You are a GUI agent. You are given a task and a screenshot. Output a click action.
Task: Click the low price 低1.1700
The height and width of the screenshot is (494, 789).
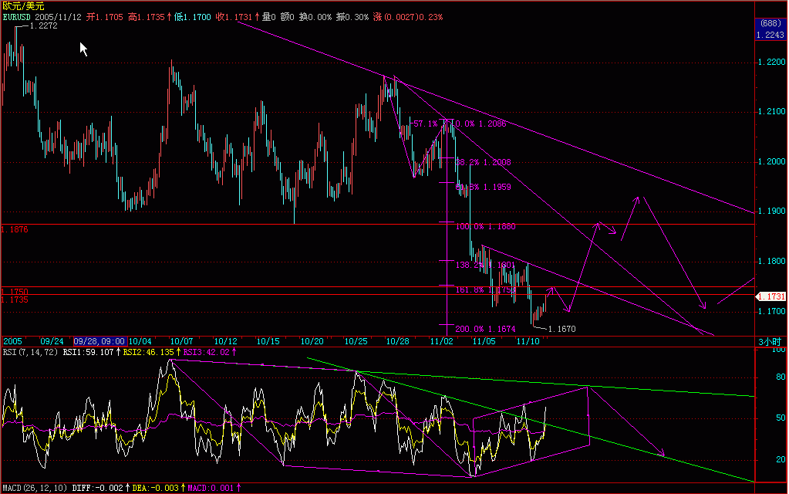pos(193,17)
